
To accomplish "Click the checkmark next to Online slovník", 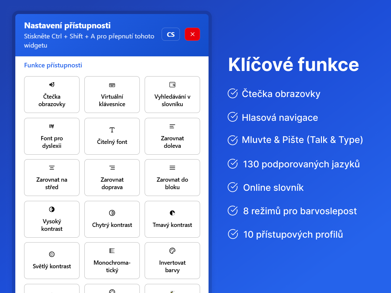I will click(x=233, y=187).
